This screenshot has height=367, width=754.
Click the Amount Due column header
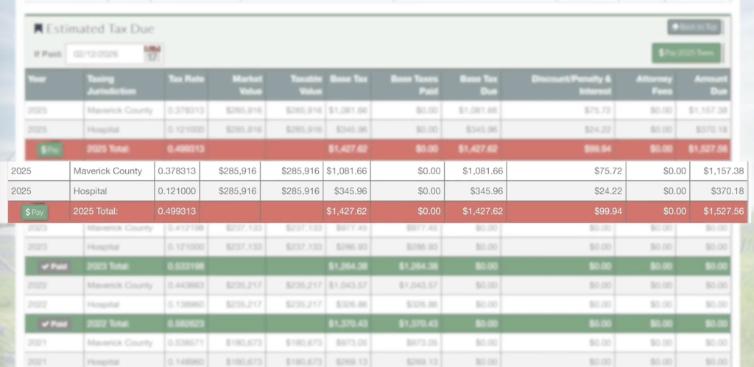pyautogui.click(x=711, y=85)
